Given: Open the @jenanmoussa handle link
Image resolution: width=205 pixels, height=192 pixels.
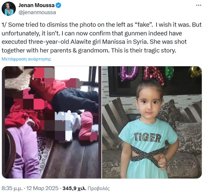Looking at the screenshot, I should coord(37,12).
